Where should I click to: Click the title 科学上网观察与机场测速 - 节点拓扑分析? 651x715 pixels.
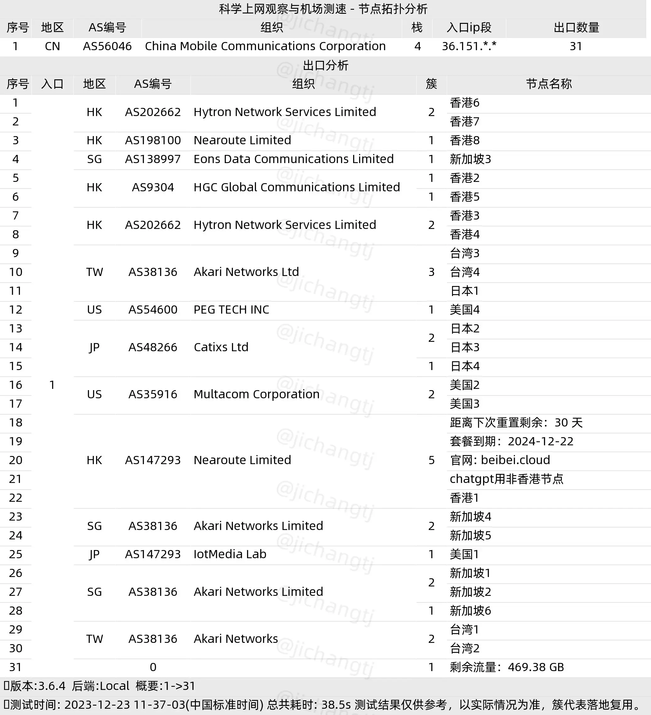click(x=323, y=9)
